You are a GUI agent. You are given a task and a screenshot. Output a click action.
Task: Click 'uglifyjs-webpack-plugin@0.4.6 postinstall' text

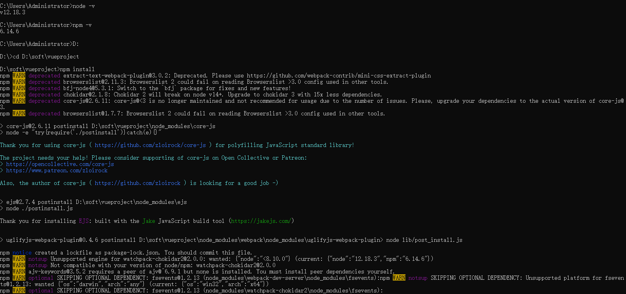tap(71, 240)
